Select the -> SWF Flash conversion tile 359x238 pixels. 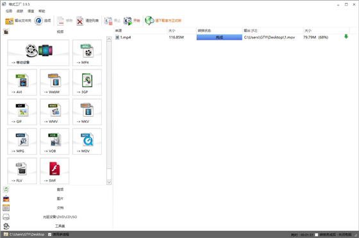click(x=54, y=171)
